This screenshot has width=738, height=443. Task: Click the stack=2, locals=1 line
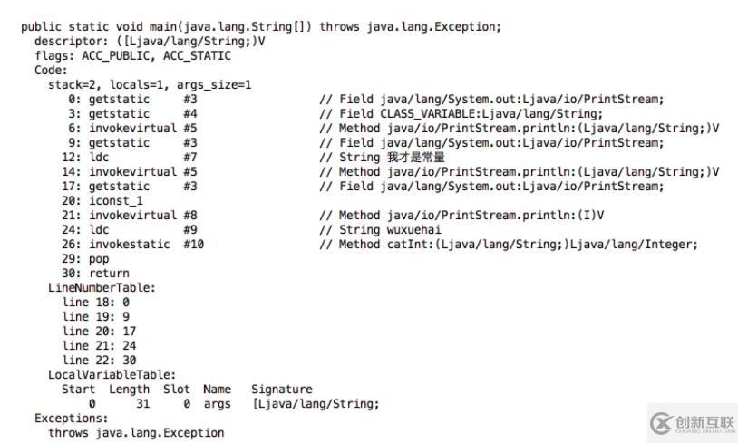[150, 85]
